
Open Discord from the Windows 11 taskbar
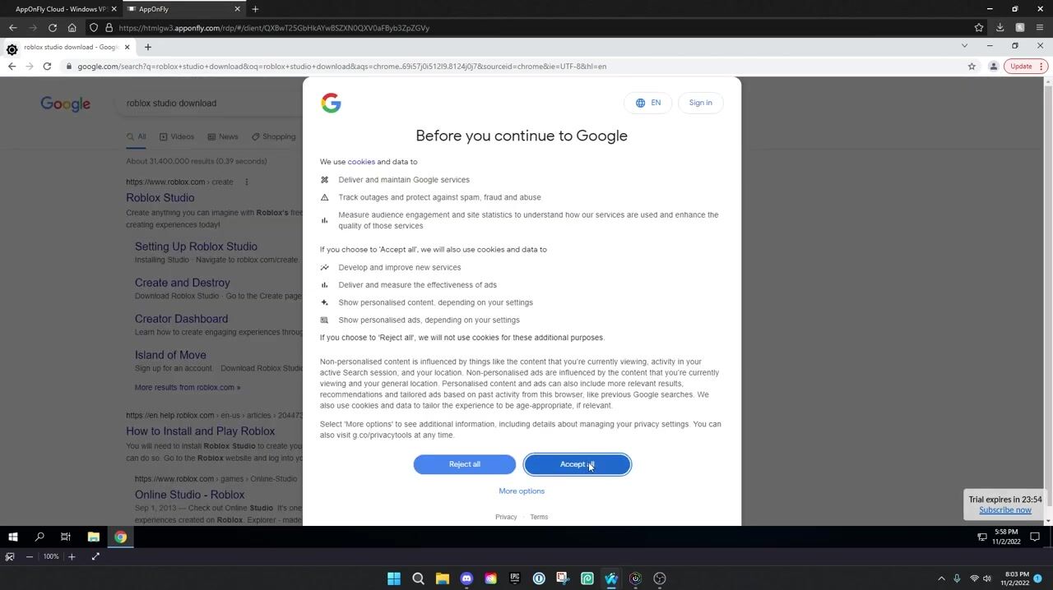pyautogui.click(x=466, y=578)
